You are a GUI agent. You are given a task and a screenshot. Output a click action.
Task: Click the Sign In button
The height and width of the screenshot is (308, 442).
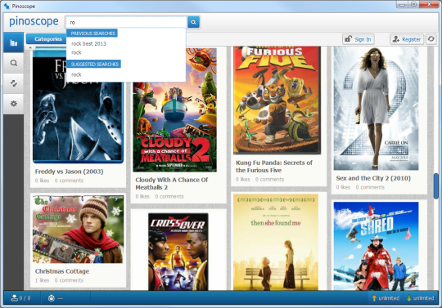coord(359,39)
